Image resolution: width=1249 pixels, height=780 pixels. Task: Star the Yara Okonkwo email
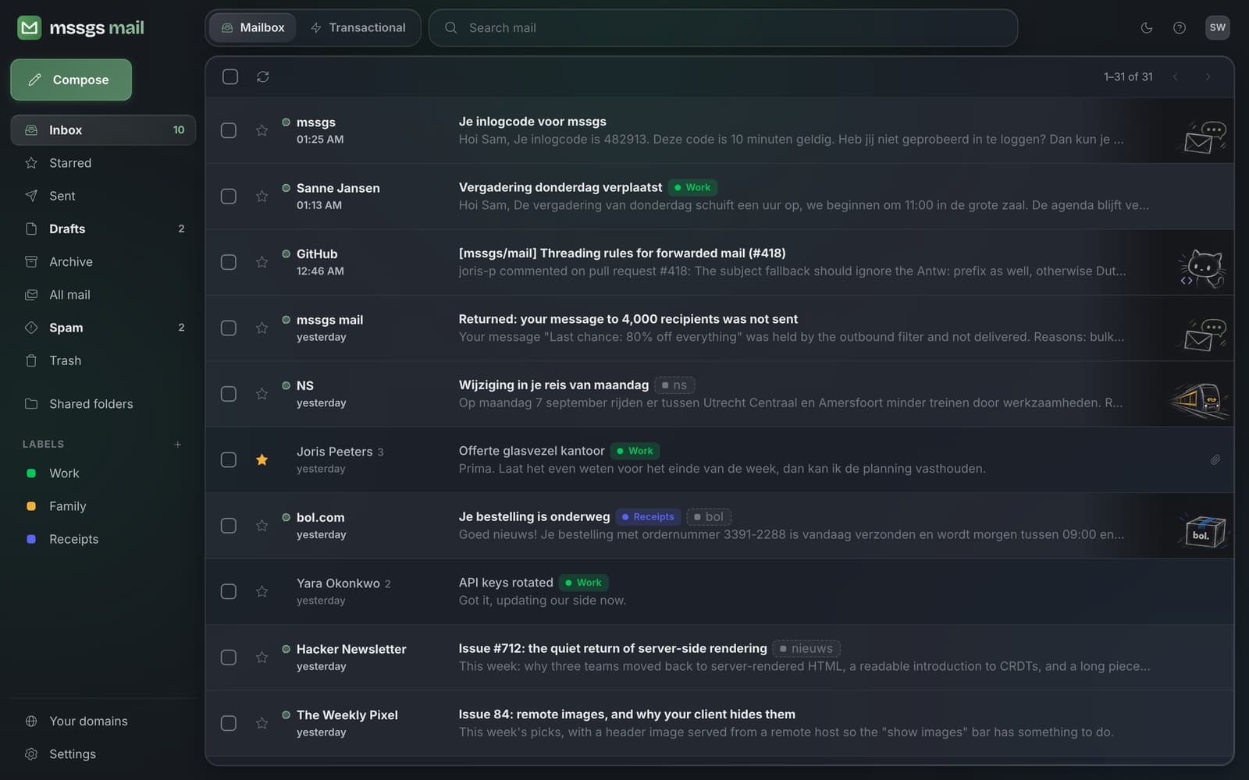[x=262, y=591]
